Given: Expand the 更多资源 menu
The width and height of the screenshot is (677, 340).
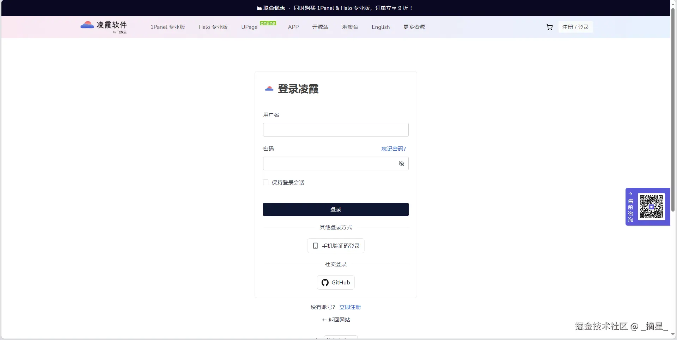Looking at the screenshot, I should [414, 27].
